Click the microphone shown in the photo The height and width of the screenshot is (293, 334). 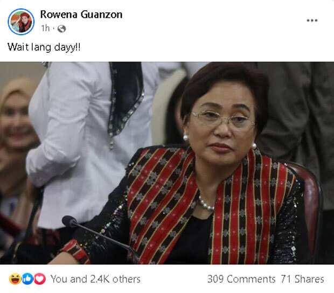(x=98, y=236)
